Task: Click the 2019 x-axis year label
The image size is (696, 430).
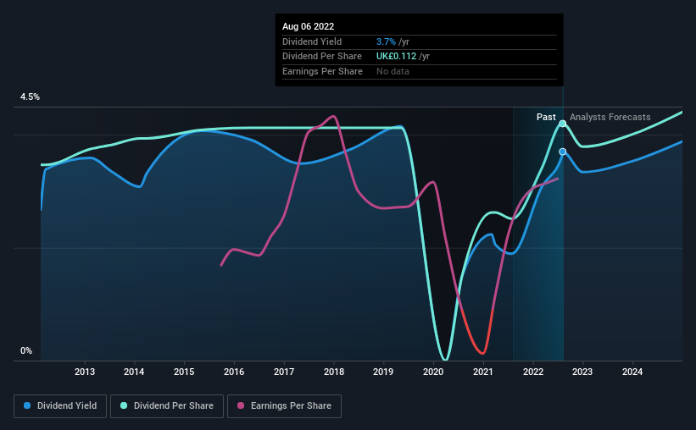Action: pos(383,372)
